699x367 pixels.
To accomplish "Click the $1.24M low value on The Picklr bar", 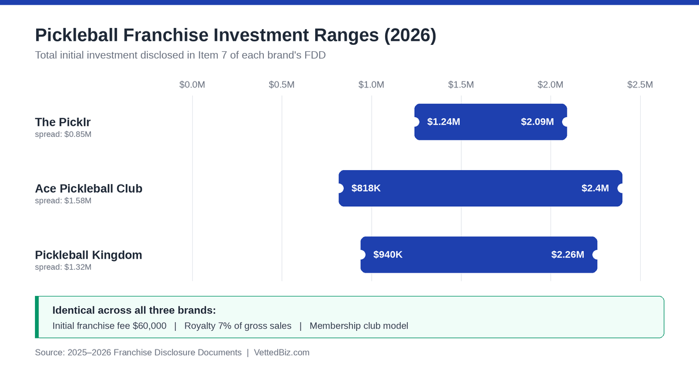I will (x=444, y=122).
